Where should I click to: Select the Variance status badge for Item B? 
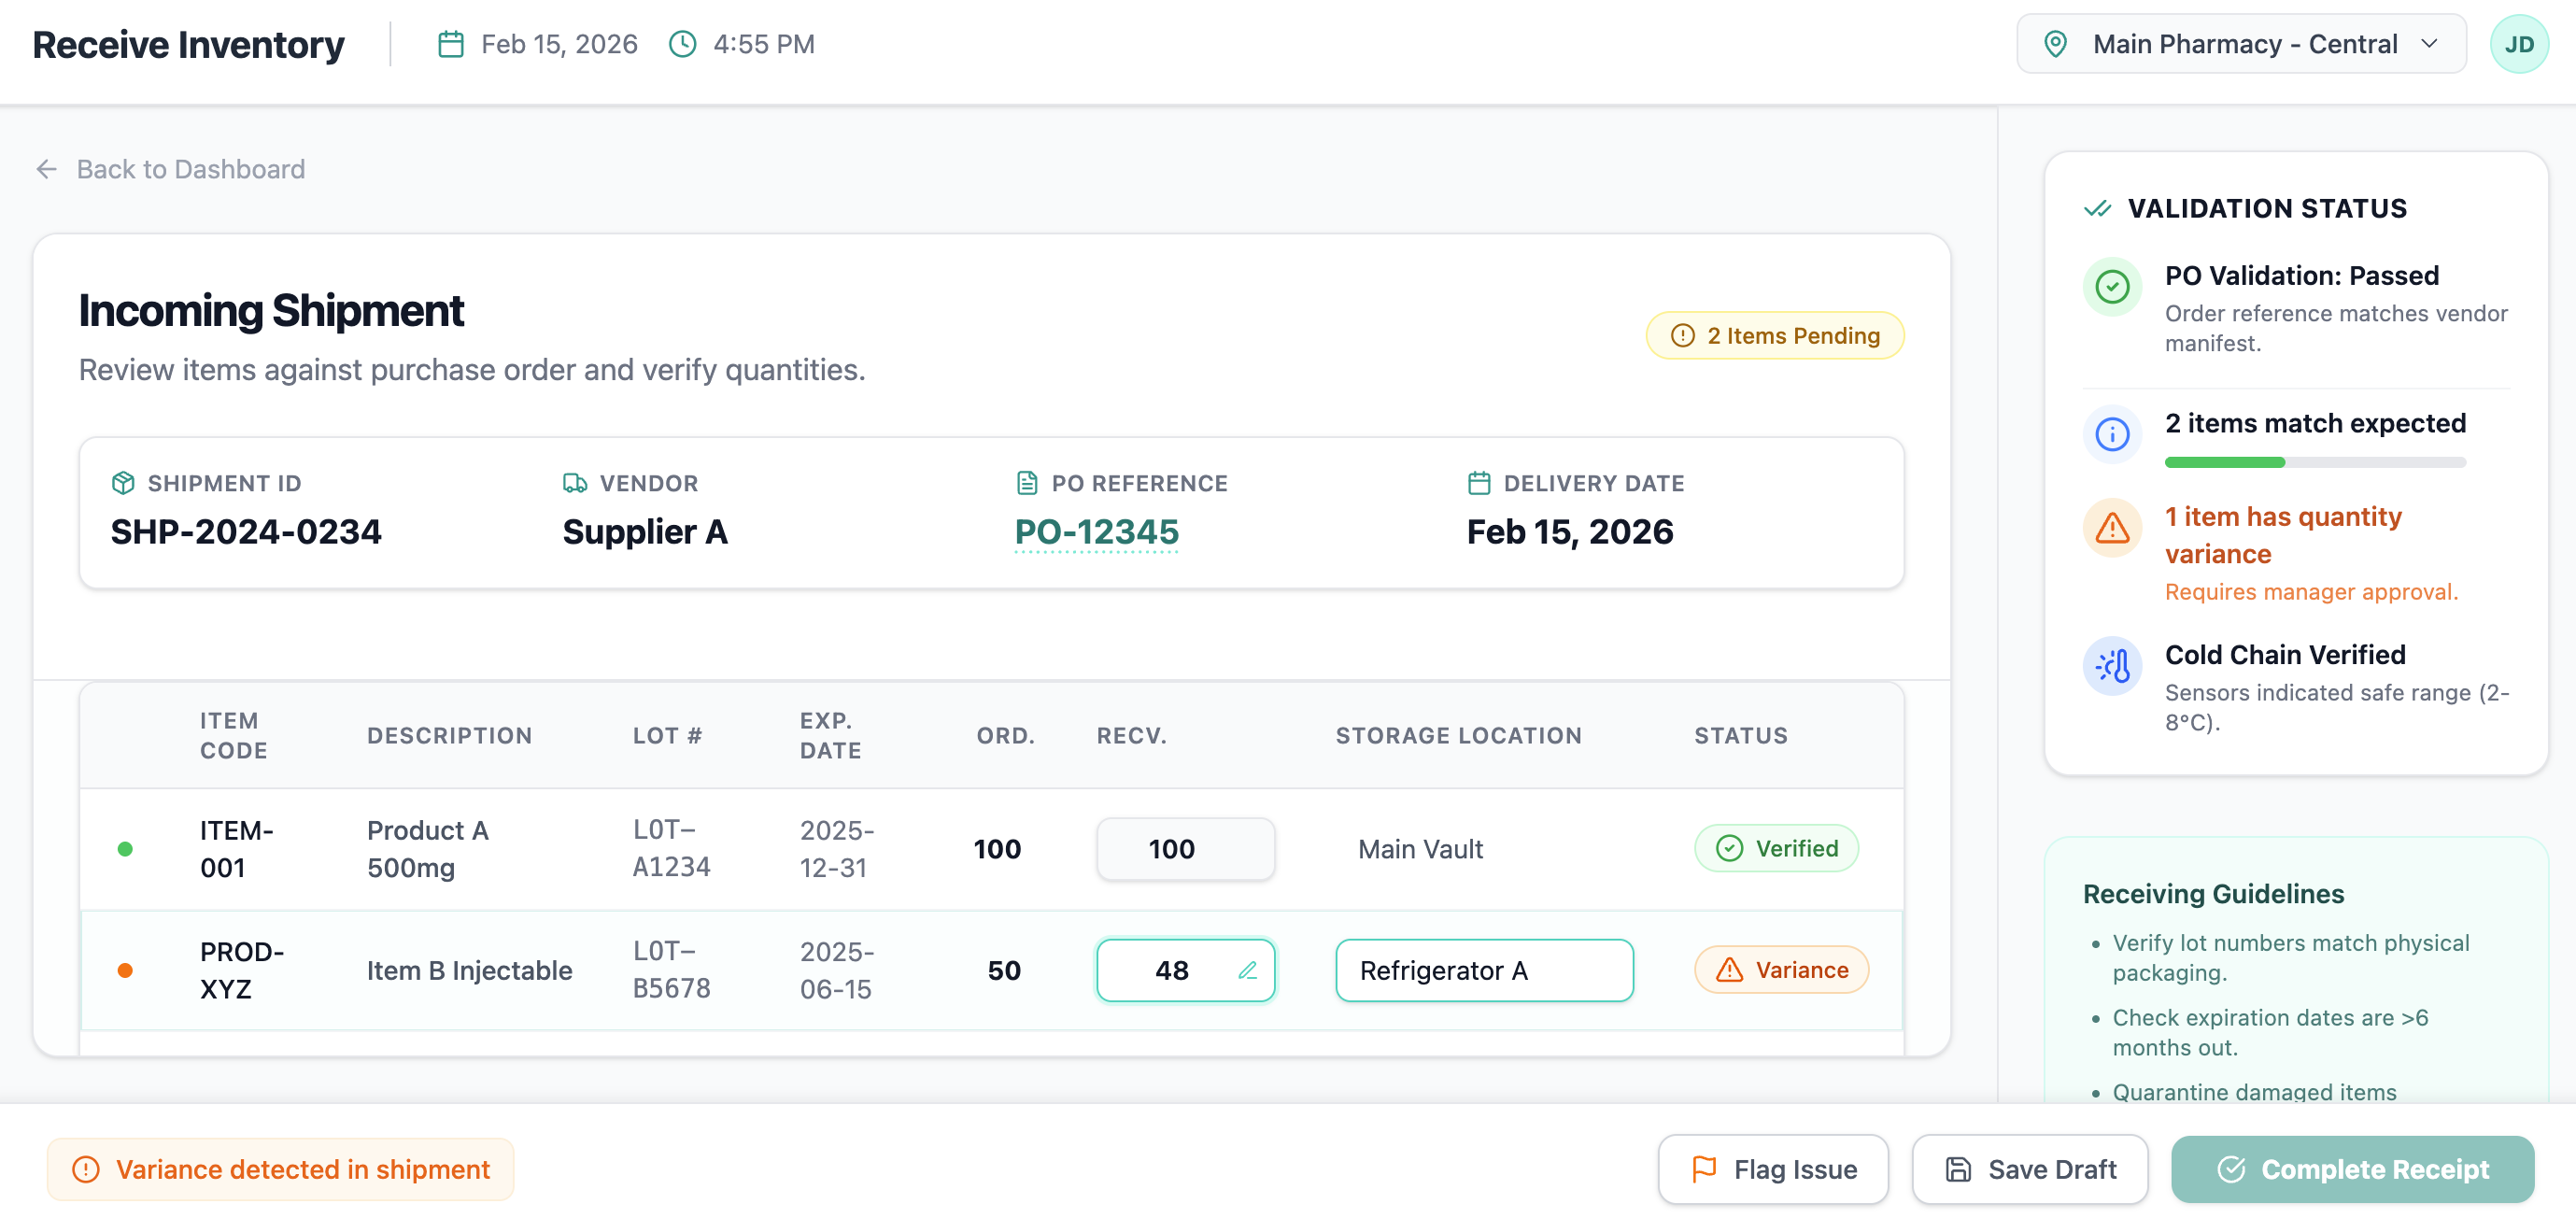1780,969
